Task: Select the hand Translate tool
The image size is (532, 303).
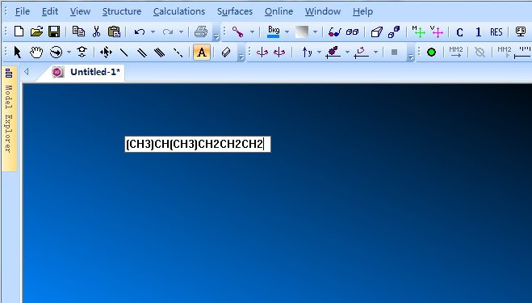Action: (x=36, y=53)
